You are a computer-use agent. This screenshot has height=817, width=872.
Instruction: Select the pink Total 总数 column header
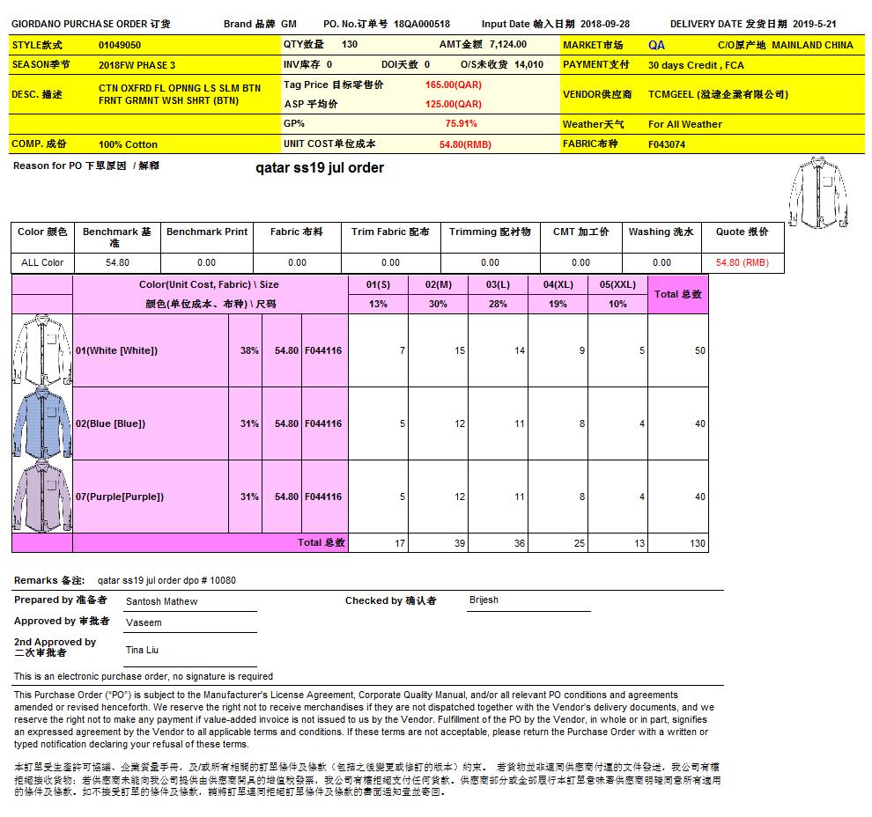(x=677, y=294)
